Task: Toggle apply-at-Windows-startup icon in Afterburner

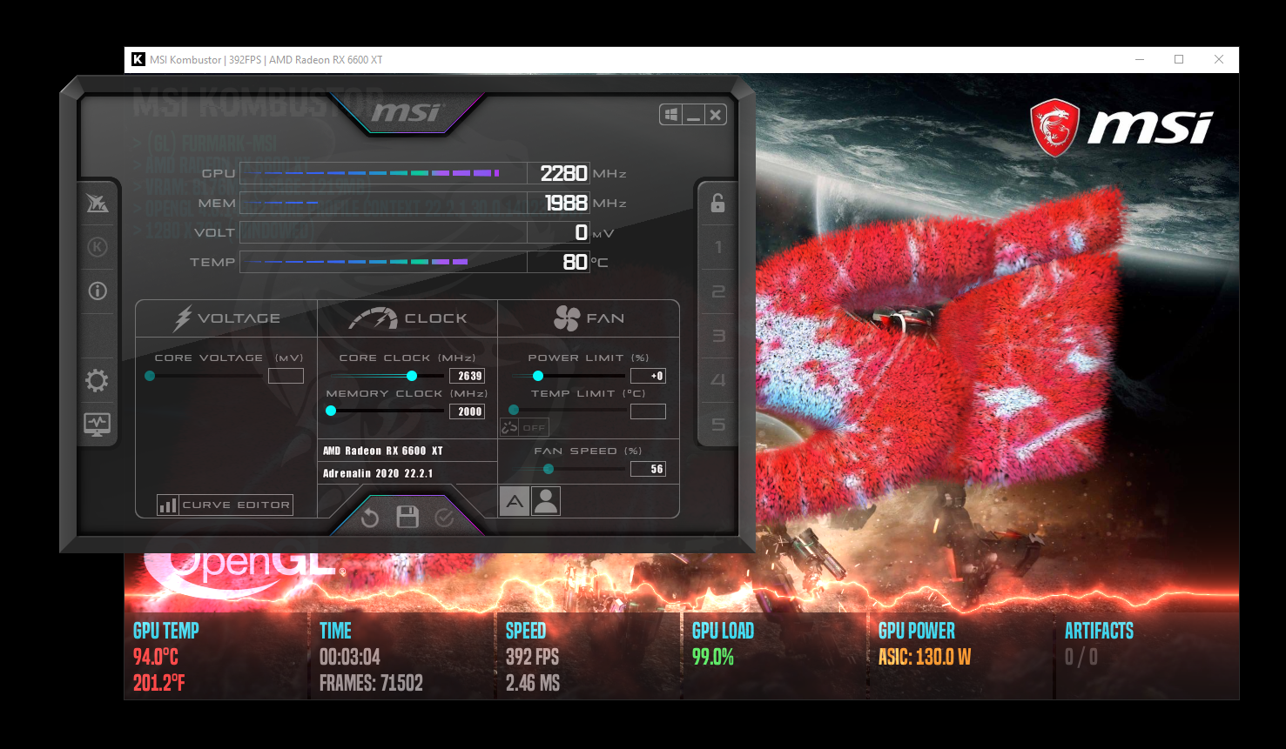Action: point(670,115)
